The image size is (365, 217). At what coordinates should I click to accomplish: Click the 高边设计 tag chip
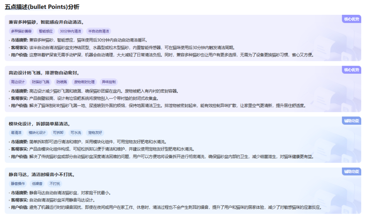tap(18, 82)
